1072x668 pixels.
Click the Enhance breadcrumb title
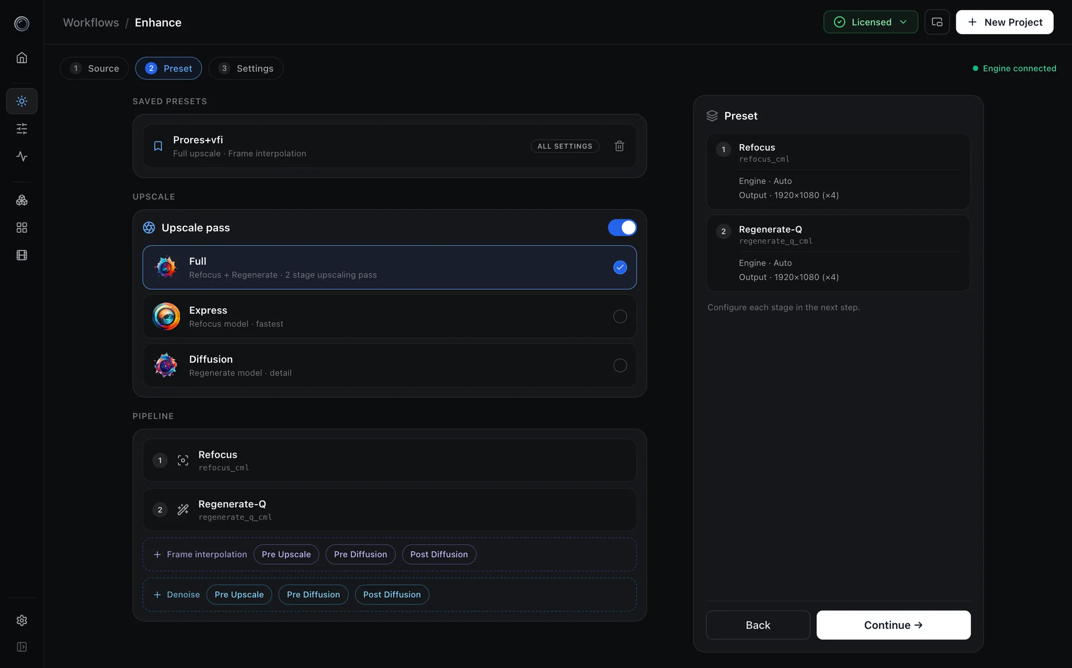click(158, 23)
